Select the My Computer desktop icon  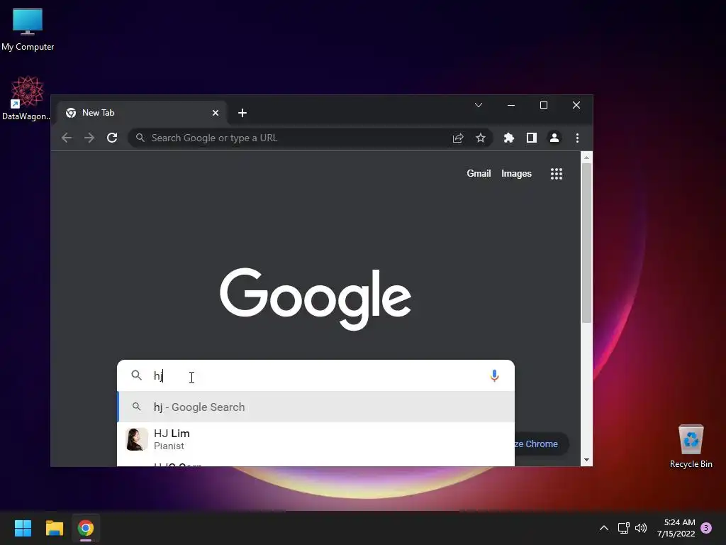[28, 30]
